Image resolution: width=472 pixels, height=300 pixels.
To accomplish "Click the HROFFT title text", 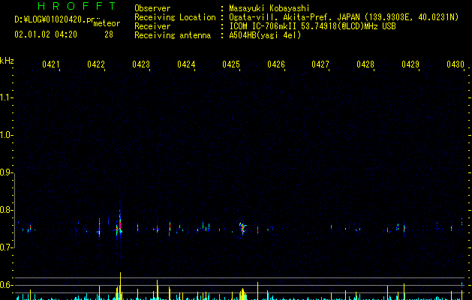I will pos(77,6).
